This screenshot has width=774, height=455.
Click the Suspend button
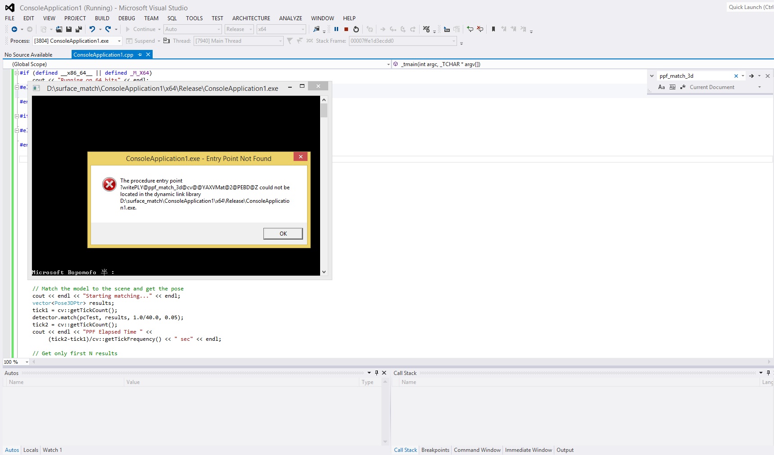coord(140,41)
